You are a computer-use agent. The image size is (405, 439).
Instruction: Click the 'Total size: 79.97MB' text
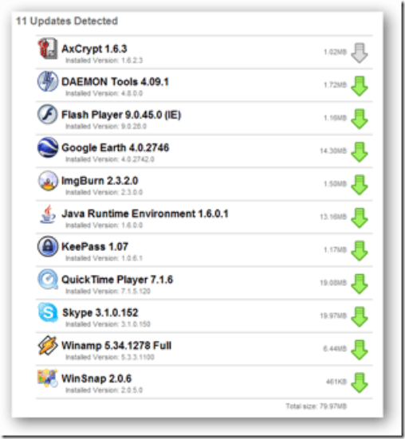[x=317, y=406]
